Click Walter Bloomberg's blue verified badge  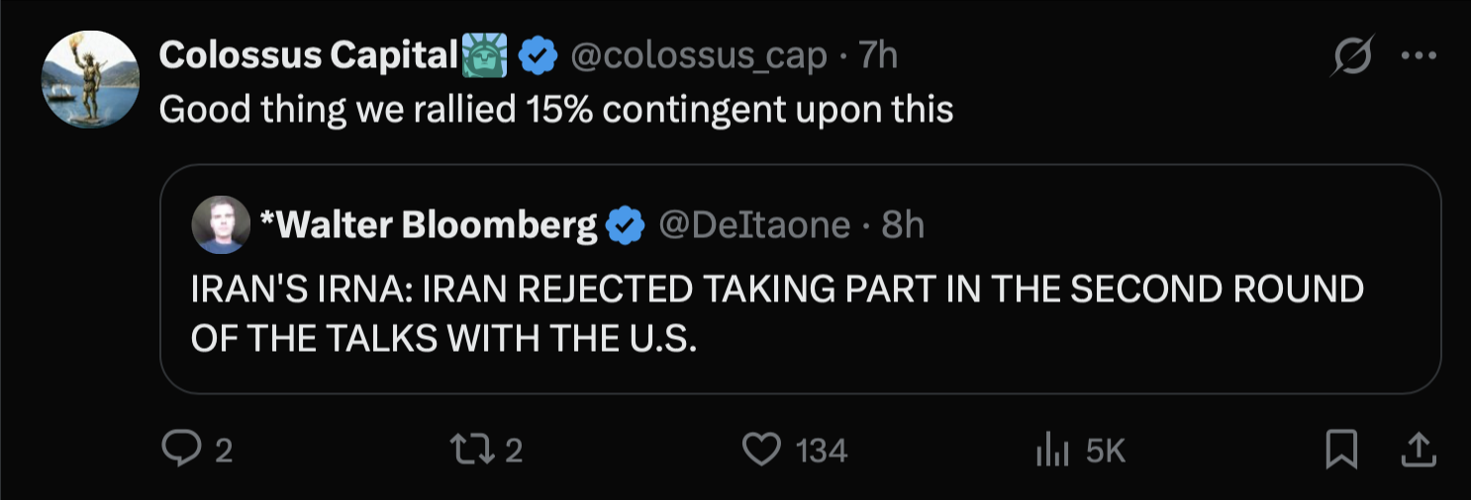[625, 227]
